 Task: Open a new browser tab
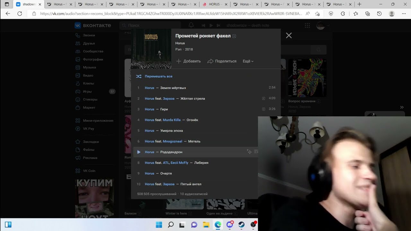pos(359,4)
